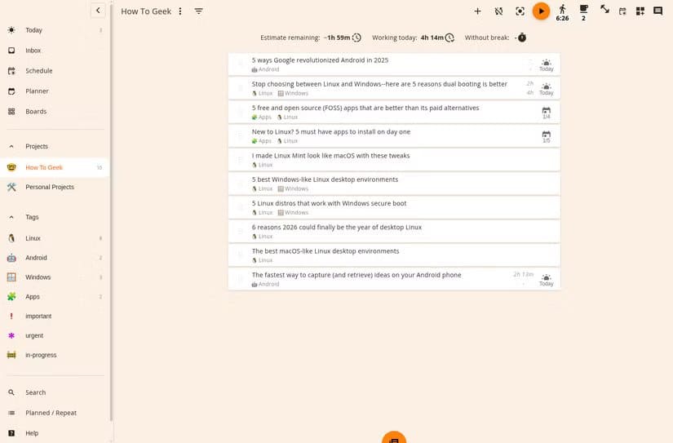Click the sync off icon
673x443 pixels.
[498, 11]
